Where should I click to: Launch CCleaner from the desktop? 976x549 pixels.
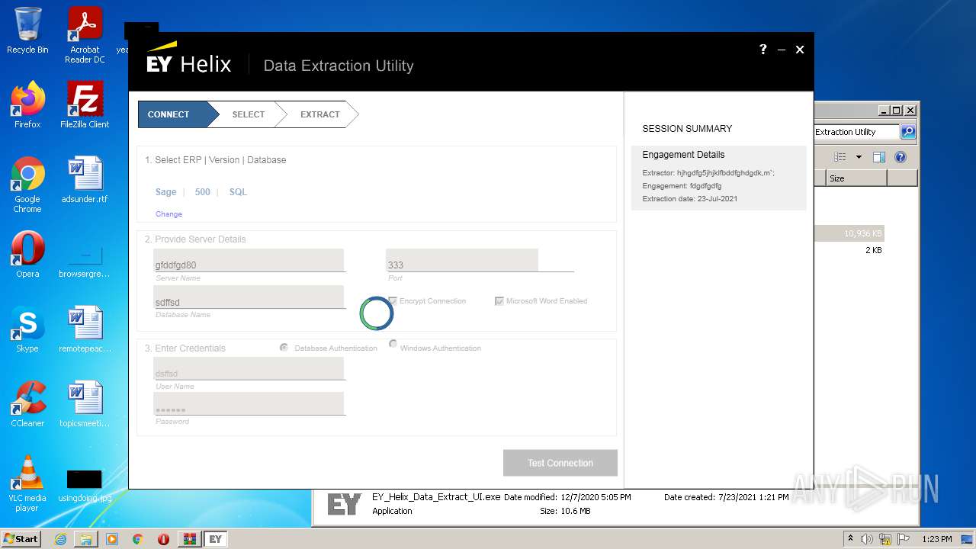[x=27, y=404]
